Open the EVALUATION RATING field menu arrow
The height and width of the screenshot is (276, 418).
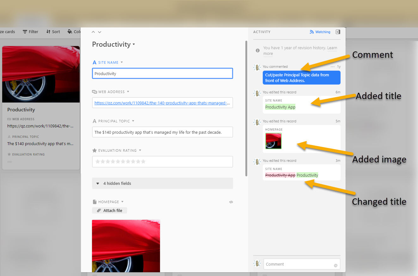point(140,150)
